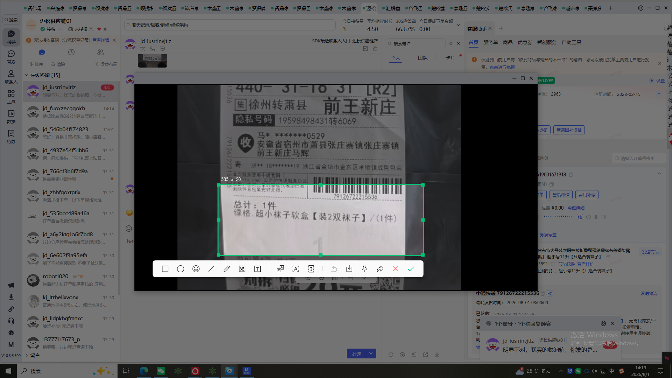
Task: Switch to the 优惠券 tab
Action: pos(525,42)
